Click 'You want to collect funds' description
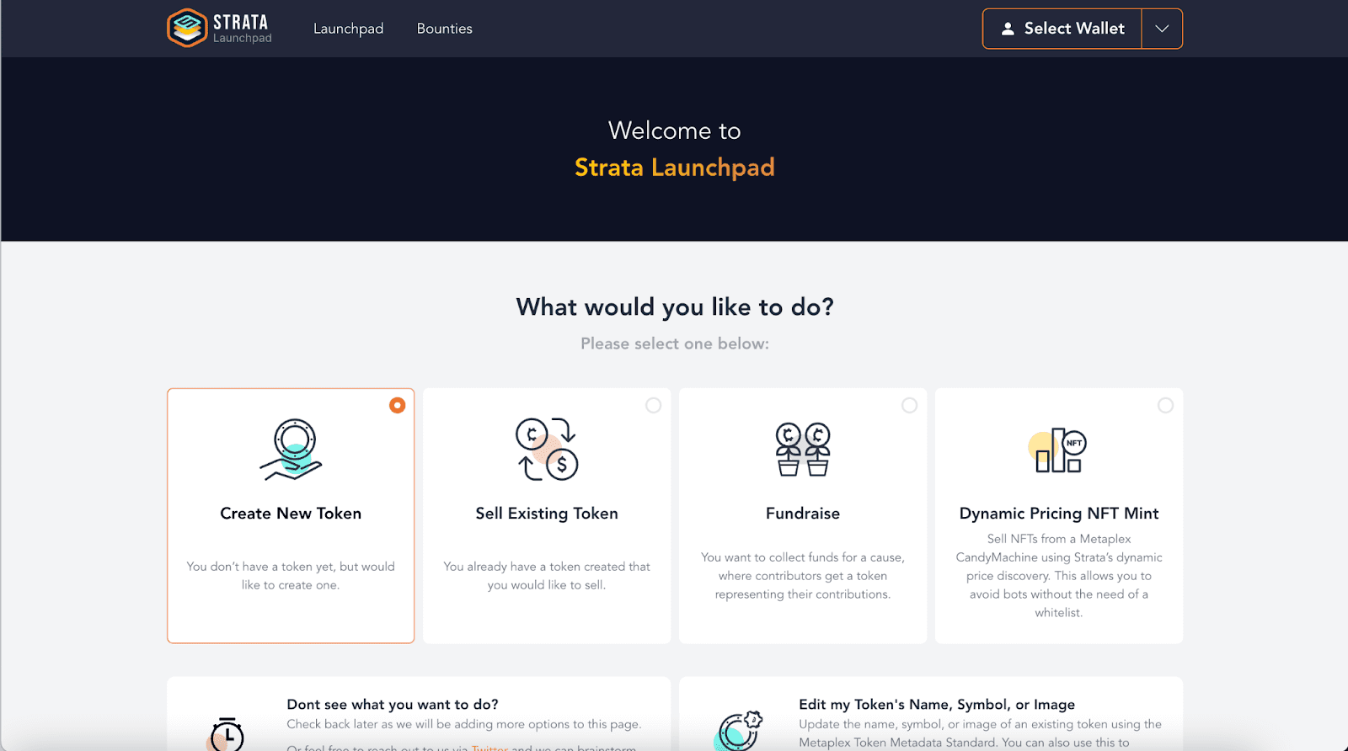The width and height of the screenshot is (1348, 751). click(x=803, y=576)
